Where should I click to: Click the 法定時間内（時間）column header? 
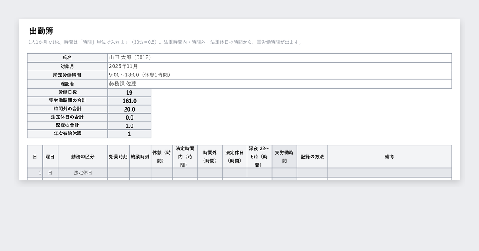pos(185,157)
